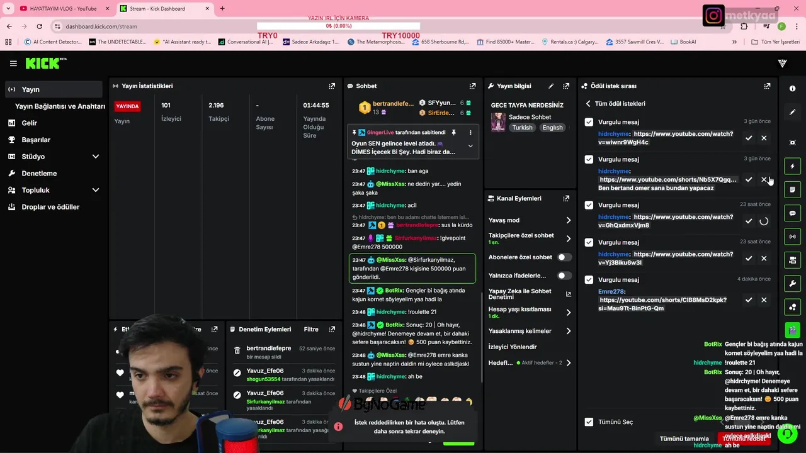This screenshot has height=453, width=806.
Task: Open Yayın sidebar item
Action: click(x=54, y=89)
